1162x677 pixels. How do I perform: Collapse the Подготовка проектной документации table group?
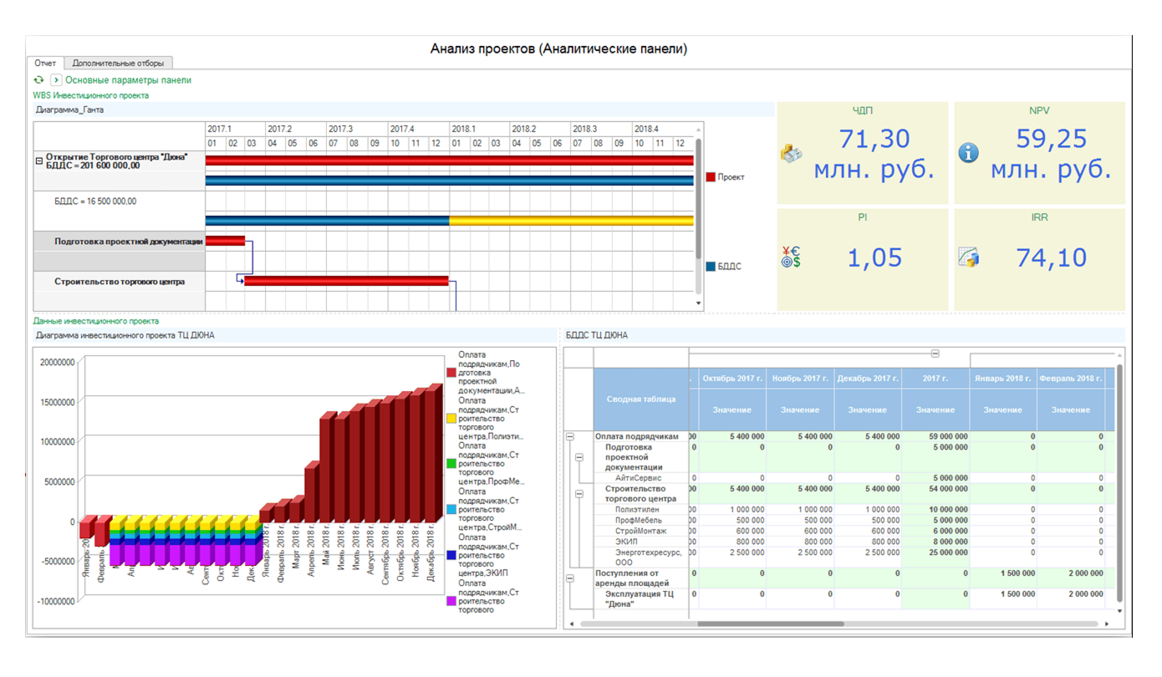(578, 458)
